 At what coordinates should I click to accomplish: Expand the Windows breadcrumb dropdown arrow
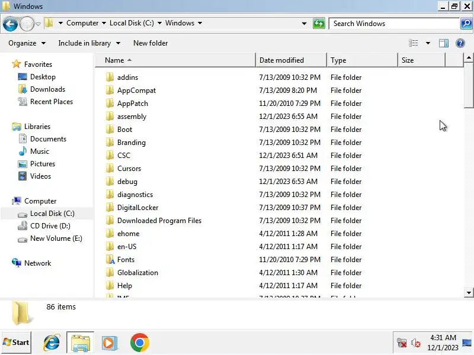[200, 23]
